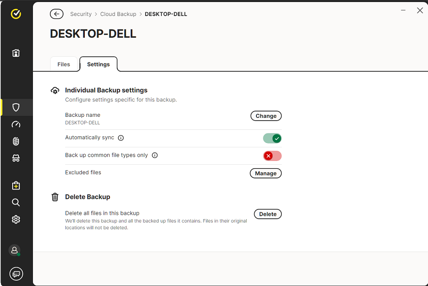Image resolution: width=428 pixels, height=286 pixels.
Task: Open the chat support icon
Action: (16, 274)
